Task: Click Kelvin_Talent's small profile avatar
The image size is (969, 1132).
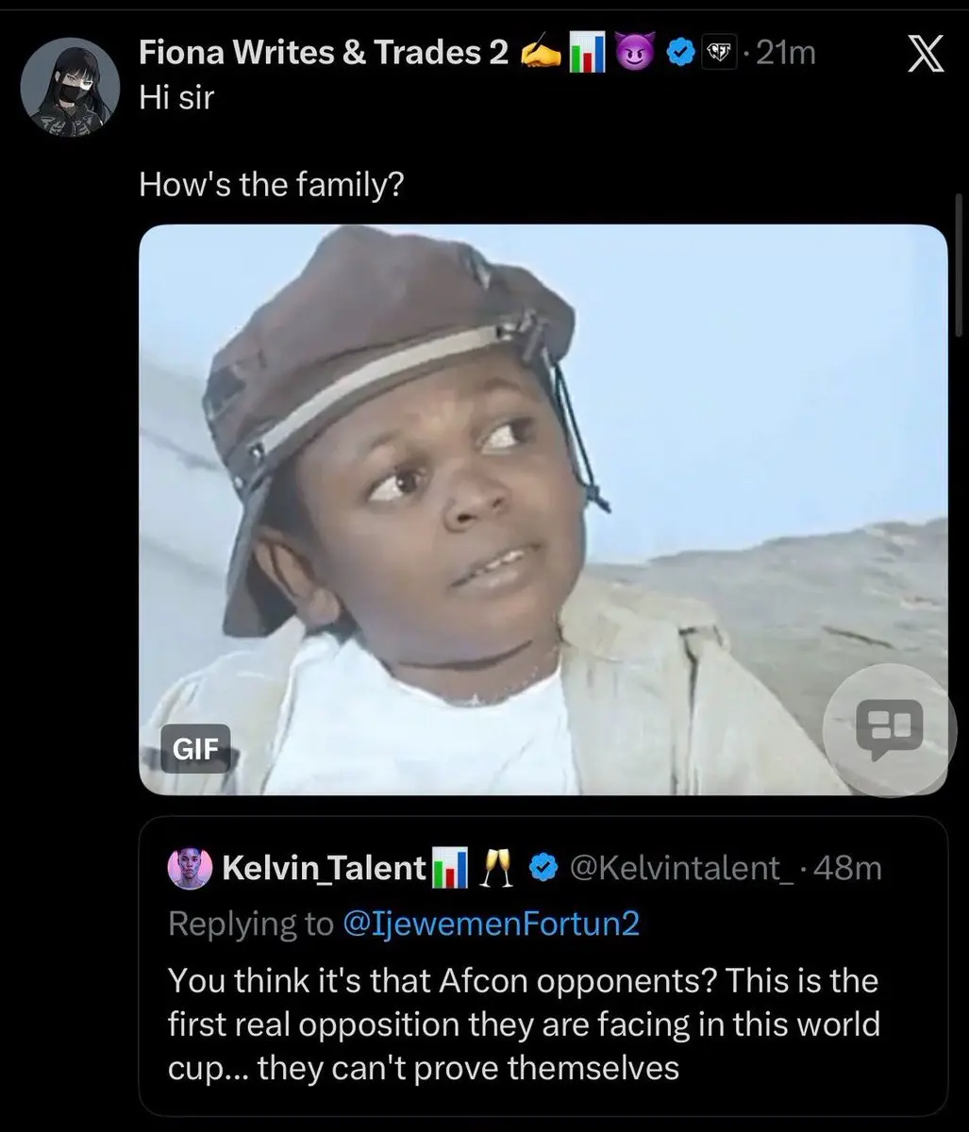Action: click(x=190, y=868)
